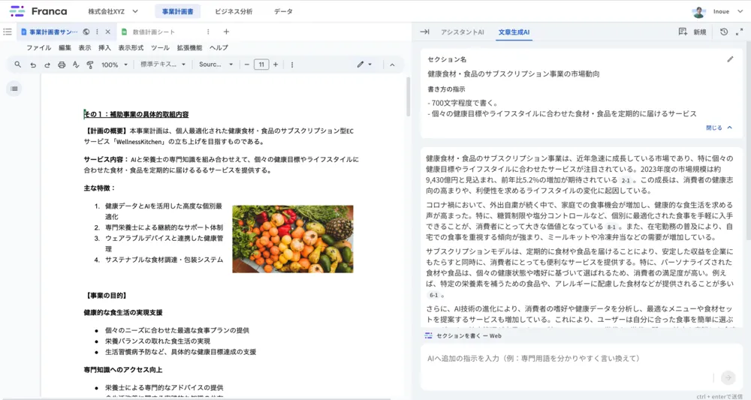Viewport: 751px width, 400px height.
Task: Open the ツール menu
Action: pos(160,48)
